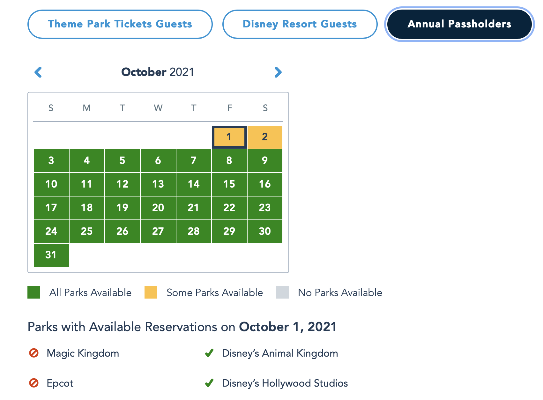
Task: Select the Annual Passholders tab
Action: [459, 24]
